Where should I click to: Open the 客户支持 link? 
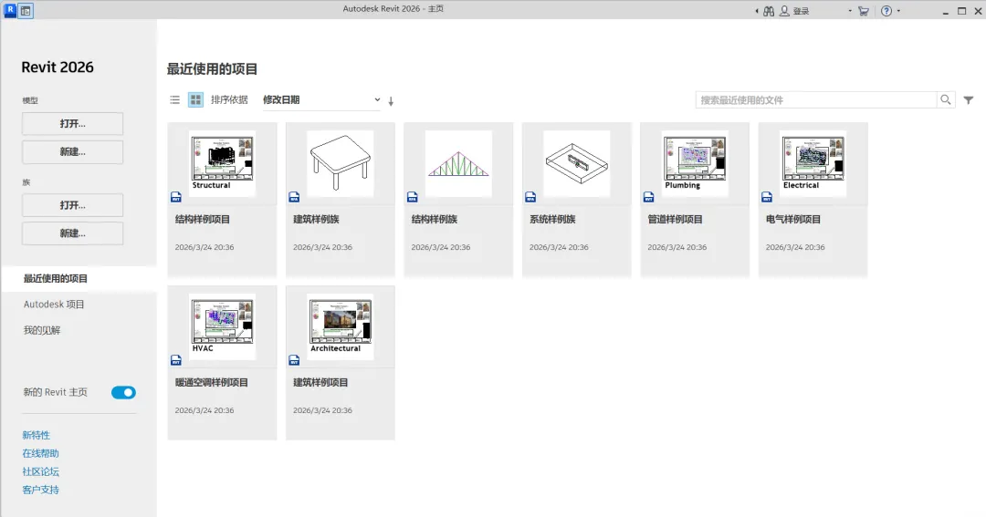[x=41, y=490]
